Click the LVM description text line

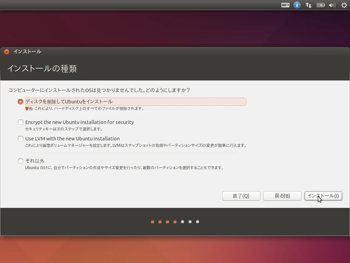(136, 146)
